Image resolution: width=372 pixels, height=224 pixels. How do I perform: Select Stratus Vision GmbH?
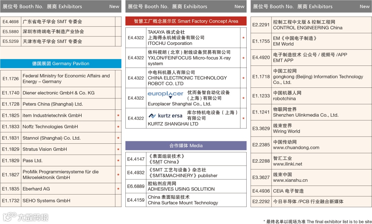click(x=44, y=149)
